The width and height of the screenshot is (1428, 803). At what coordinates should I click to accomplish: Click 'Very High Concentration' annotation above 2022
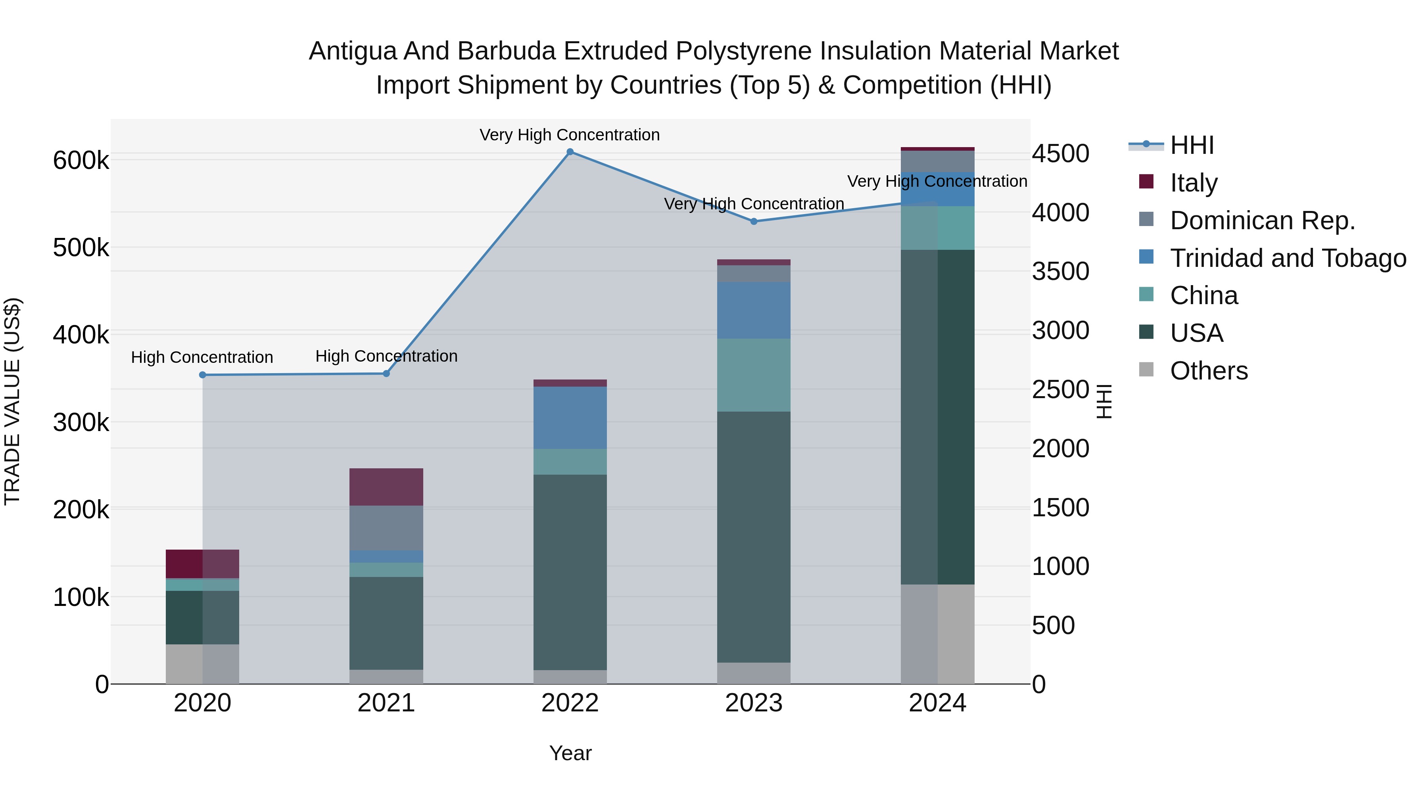tap(569, 135)
